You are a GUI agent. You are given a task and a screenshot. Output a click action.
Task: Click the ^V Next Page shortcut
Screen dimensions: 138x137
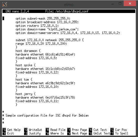coord(77,133)
